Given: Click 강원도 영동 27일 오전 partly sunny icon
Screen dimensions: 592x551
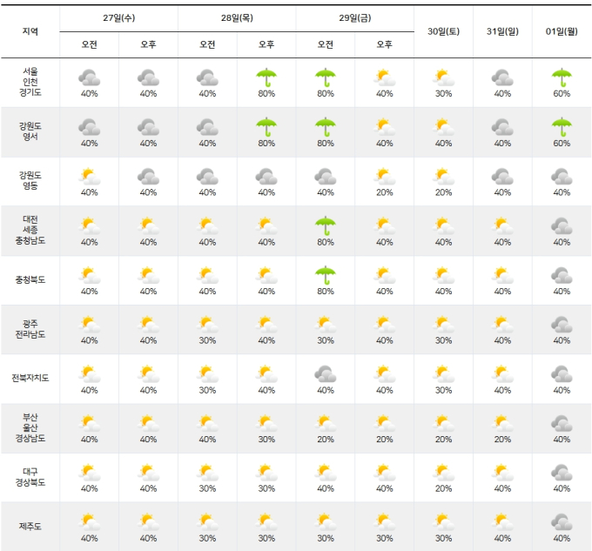Looking at the screenshot, I should click(x=89, y=176).
